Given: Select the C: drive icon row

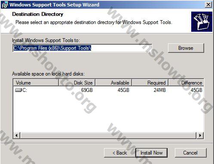Looking at the screenshot, I should click(108, 90).
